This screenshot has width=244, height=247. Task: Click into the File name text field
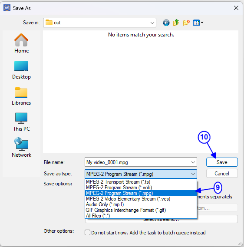click(137, 162)
